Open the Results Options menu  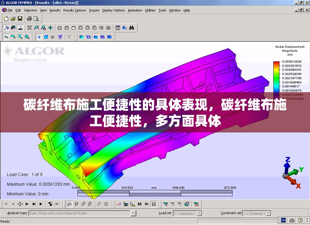tap(74, 10)
